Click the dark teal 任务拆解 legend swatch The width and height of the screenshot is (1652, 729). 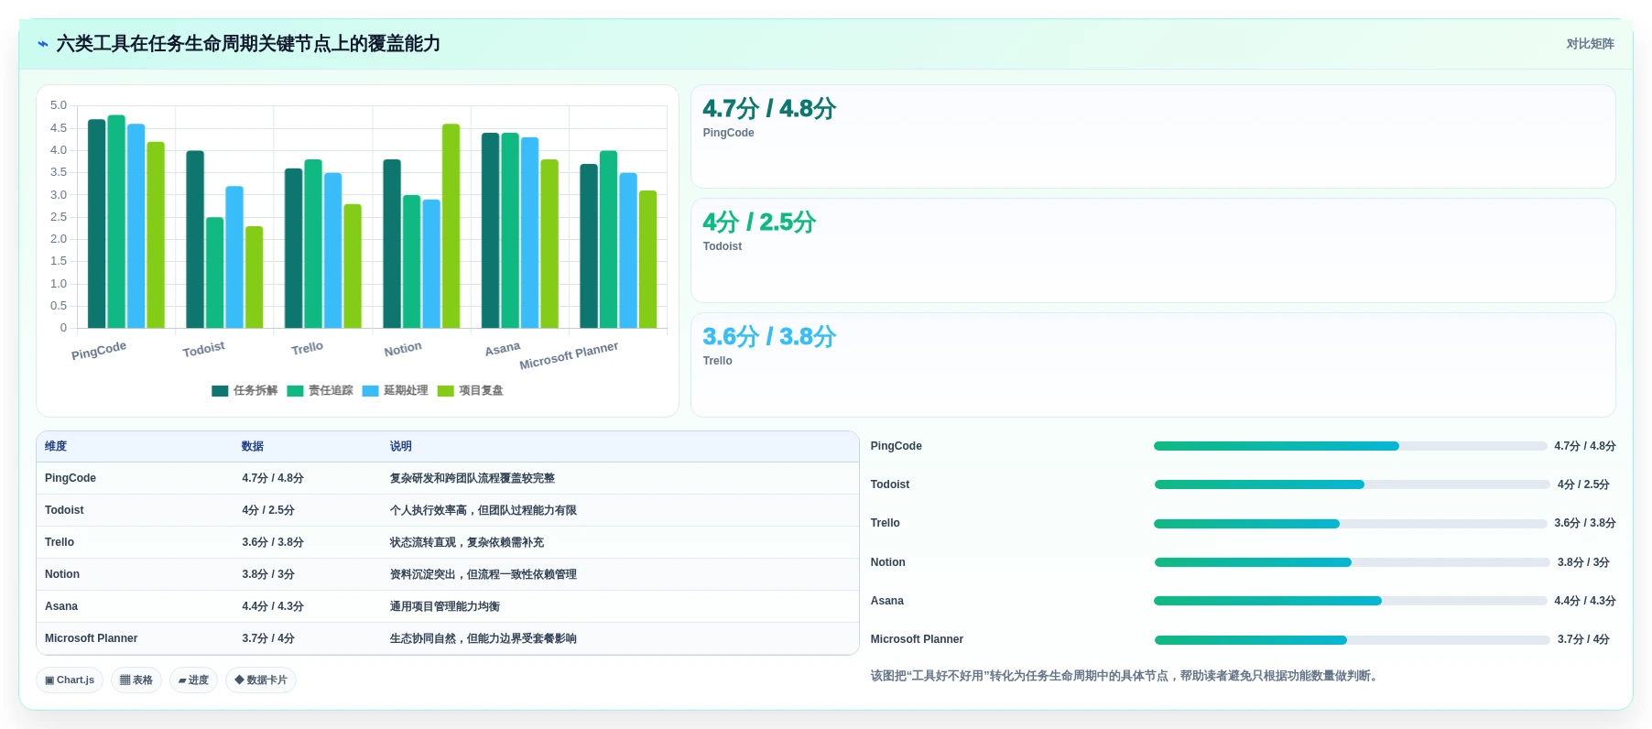220,391
